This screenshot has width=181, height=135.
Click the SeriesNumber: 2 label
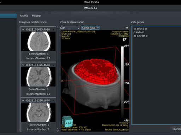pos(39,125)
